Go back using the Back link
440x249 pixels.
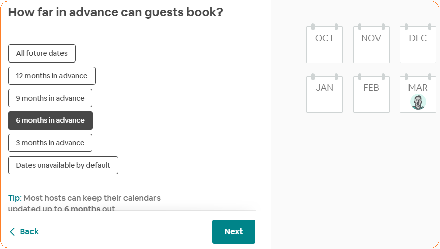click(29, 232)
